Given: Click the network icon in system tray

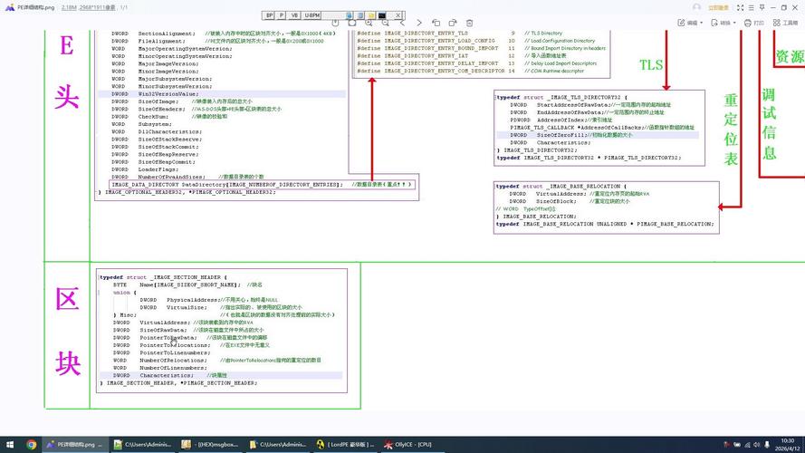Looking at the screenshot, I should pyautogui.click(x=747, y=445).
